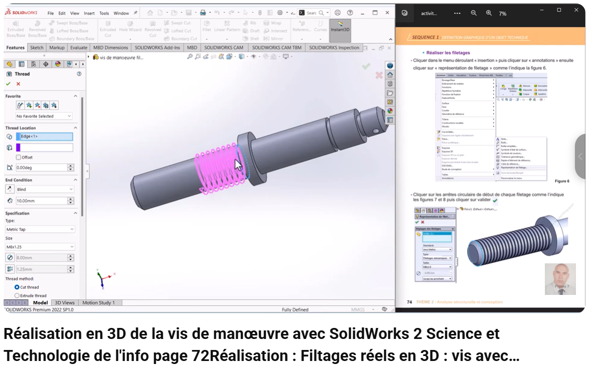This screenshot has width=590, height=369.
Task: Toggle the Instant3D button
Action: pos(340,30)
